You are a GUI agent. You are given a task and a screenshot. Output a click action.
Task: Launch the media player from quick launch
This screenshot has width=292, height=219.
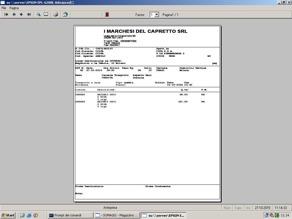point(36,215)
